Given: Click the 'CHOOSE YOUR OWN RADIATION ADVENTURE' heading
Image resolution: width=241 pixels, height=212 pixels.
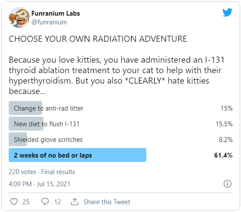Looking at the screenshot, I should point(98,39).
